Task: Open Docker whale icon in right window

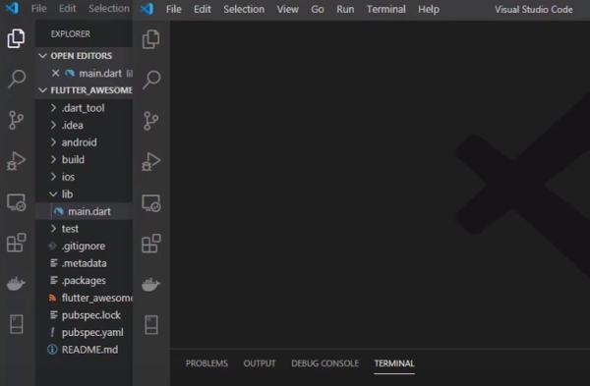Action: click(x=151, y=284)
